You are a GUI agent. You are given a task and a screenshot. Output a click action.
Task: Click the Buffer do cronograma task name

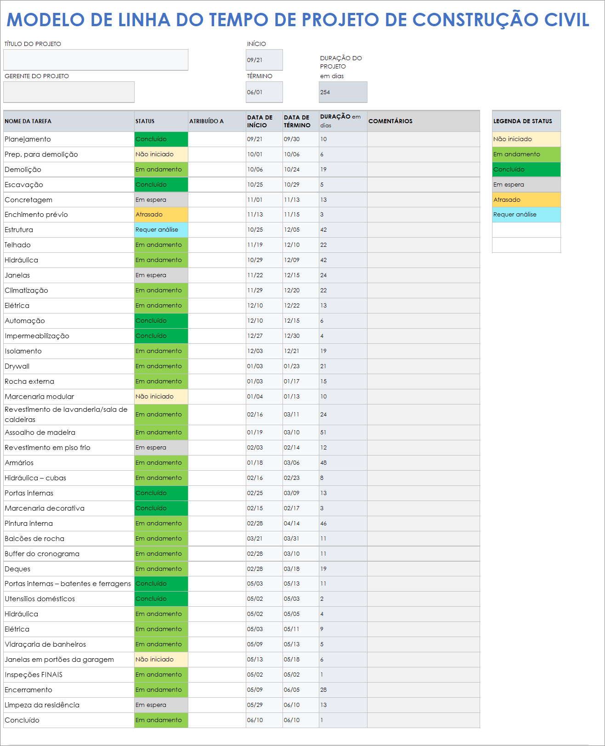[69, 554]
